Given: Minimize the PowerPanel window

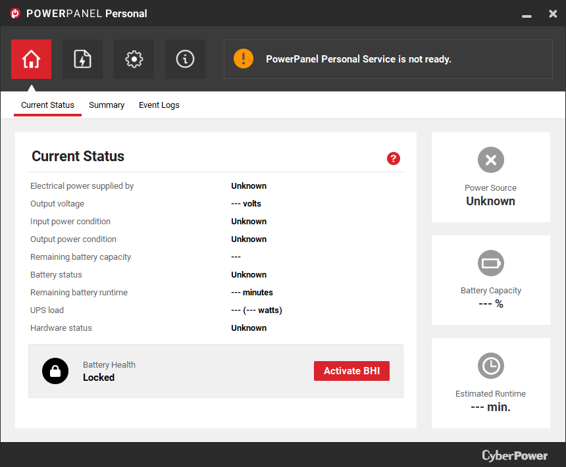Looking at the screenshot, I should 527,16.
